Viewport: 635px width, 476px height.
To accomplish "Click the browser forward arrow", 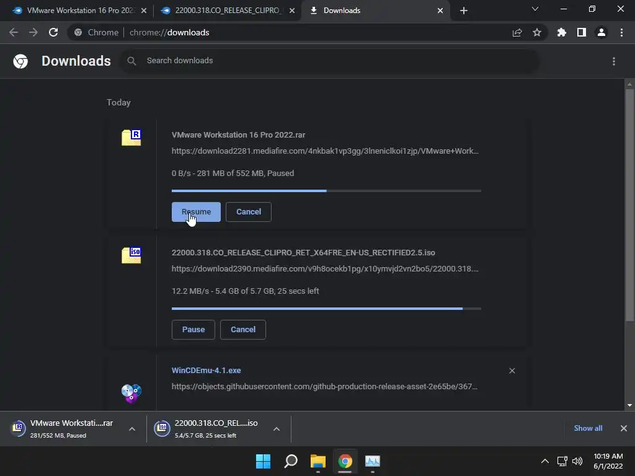I will pos(33,32).
